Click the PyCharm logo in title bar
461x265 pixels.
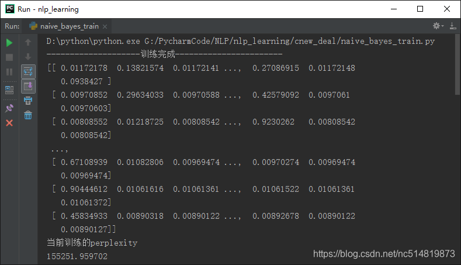(10, 9)
